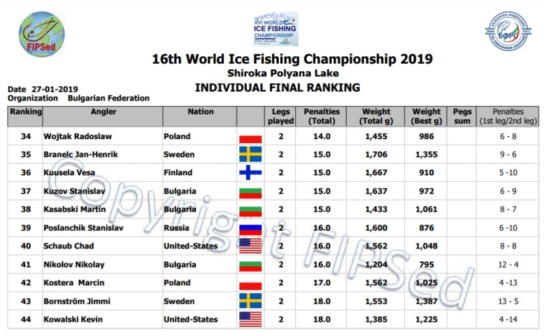Click angler name Nikolov Nikolay
The width and height of the screenshot is (544, 336).
click(x=75, y=265)
